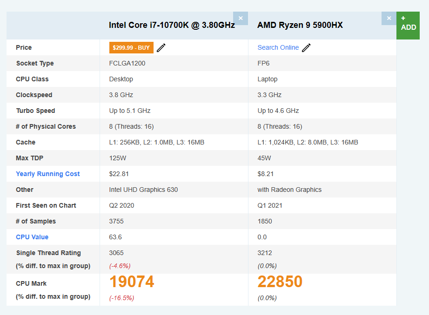Click the $299.99 - BUY button
This screenshot has width=429, height=315.
click(131, 47)
